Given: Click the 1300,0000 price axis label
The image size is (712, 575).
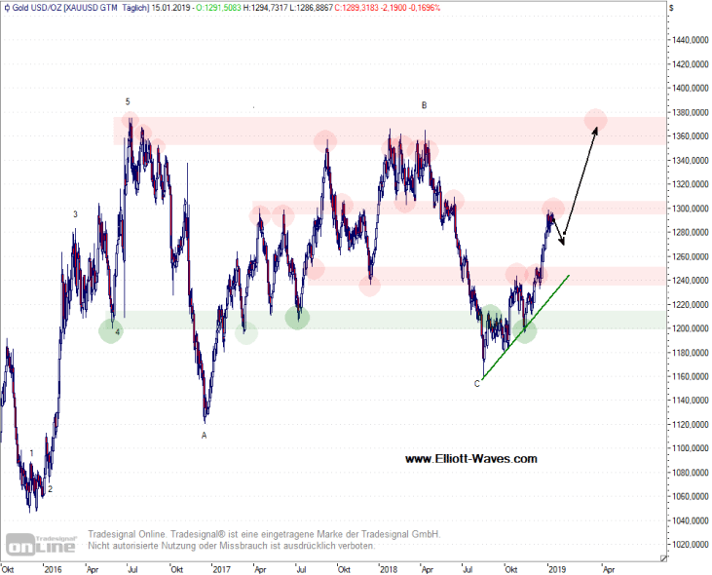Looking at the screenshot, I should (x=688, y=209).
